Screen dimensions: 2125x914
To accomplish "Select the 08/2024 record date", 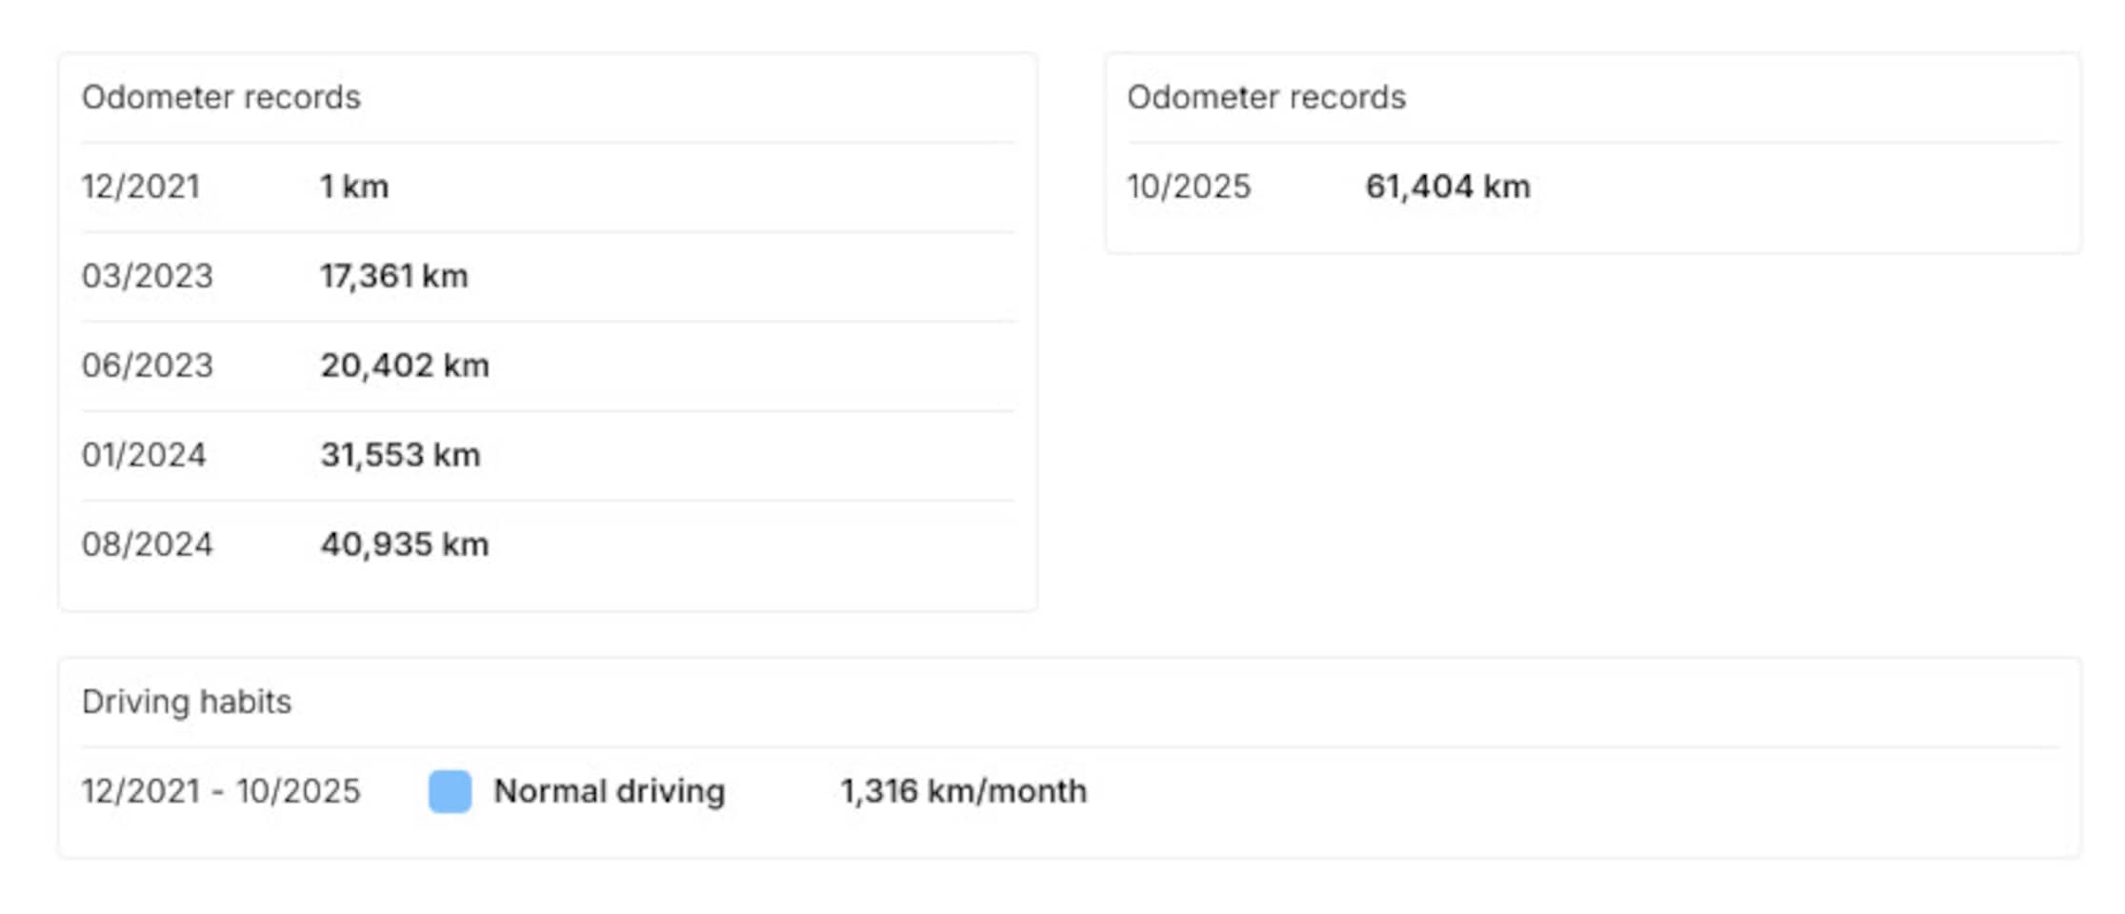I will pos(148,545).
